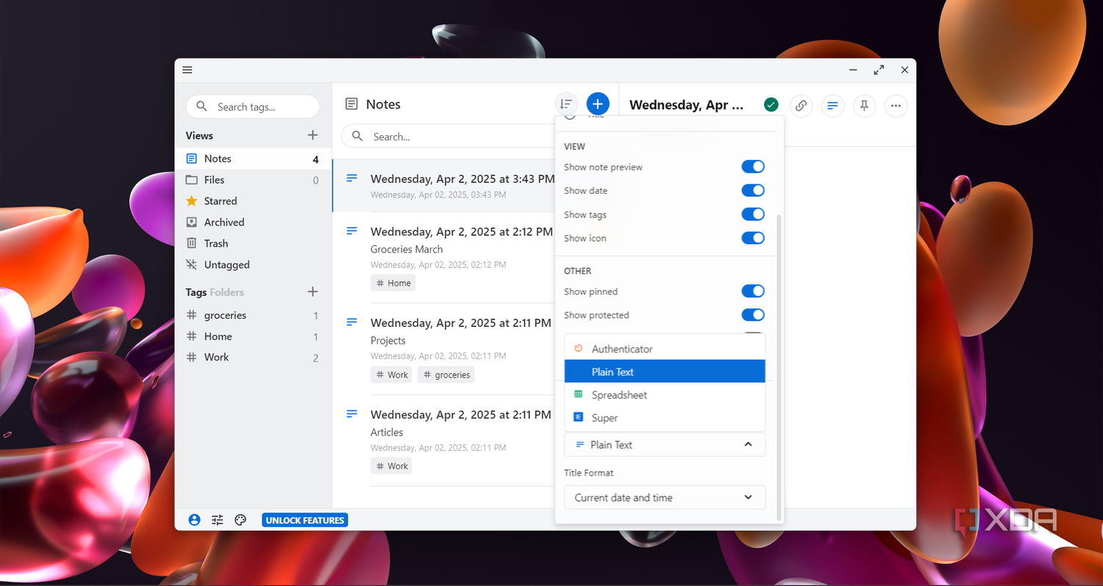Viewport: 1103px width, 586px height.
Task: Click the fullscreen expand window icon
Action: [879, 70]
